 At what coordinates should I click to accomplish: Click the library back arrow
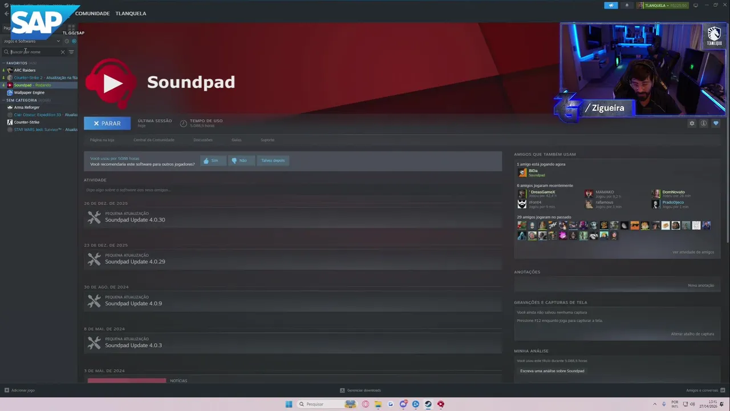pos(7,13)
